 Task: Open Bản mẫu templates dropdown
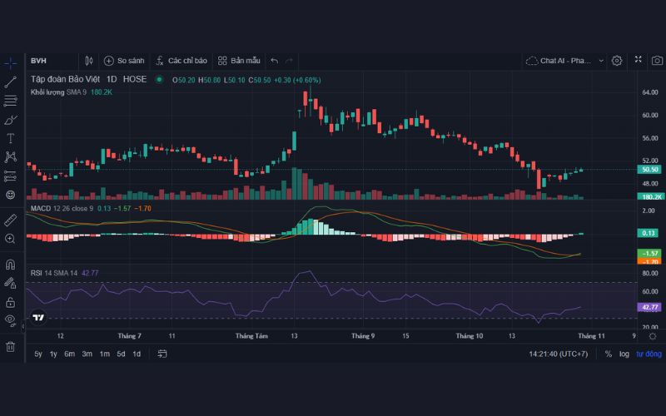coord(239,61)
